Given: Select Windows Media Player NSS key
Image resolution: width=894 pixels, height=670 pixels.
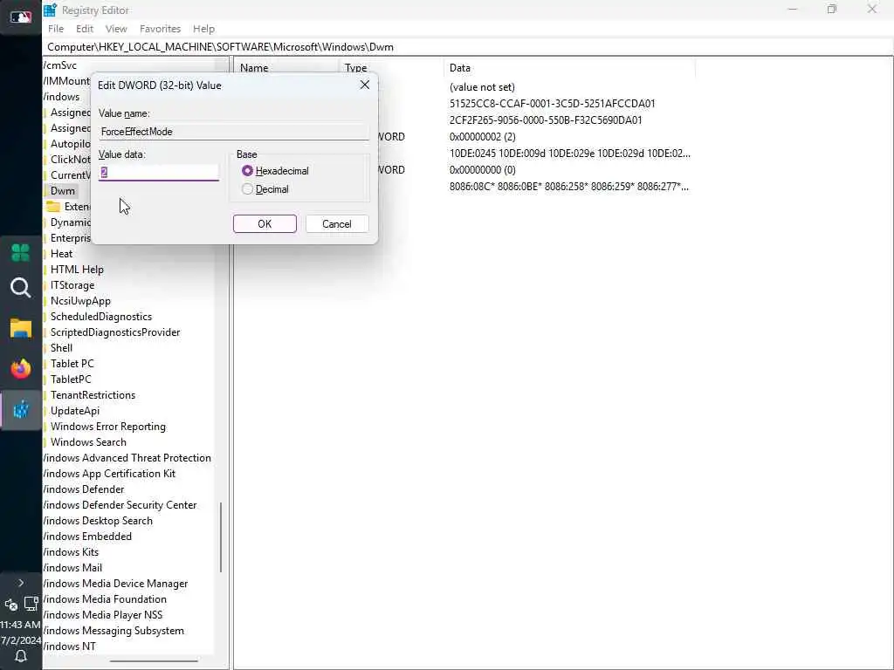Looking at the screenshot, I should [x=103, y=615].
